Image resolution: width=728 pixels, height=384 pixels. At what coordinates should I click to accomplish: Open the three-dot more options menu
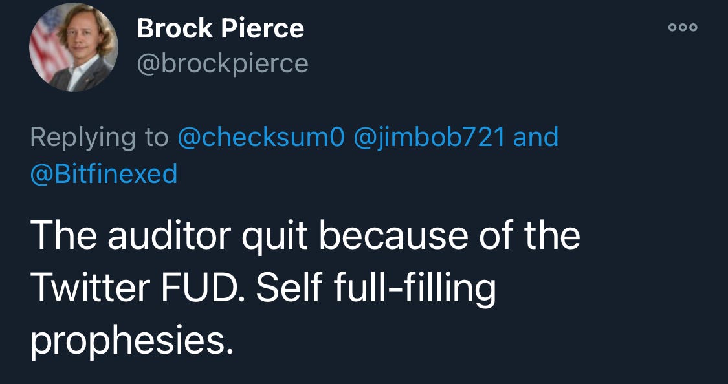[x=685, y=27]
